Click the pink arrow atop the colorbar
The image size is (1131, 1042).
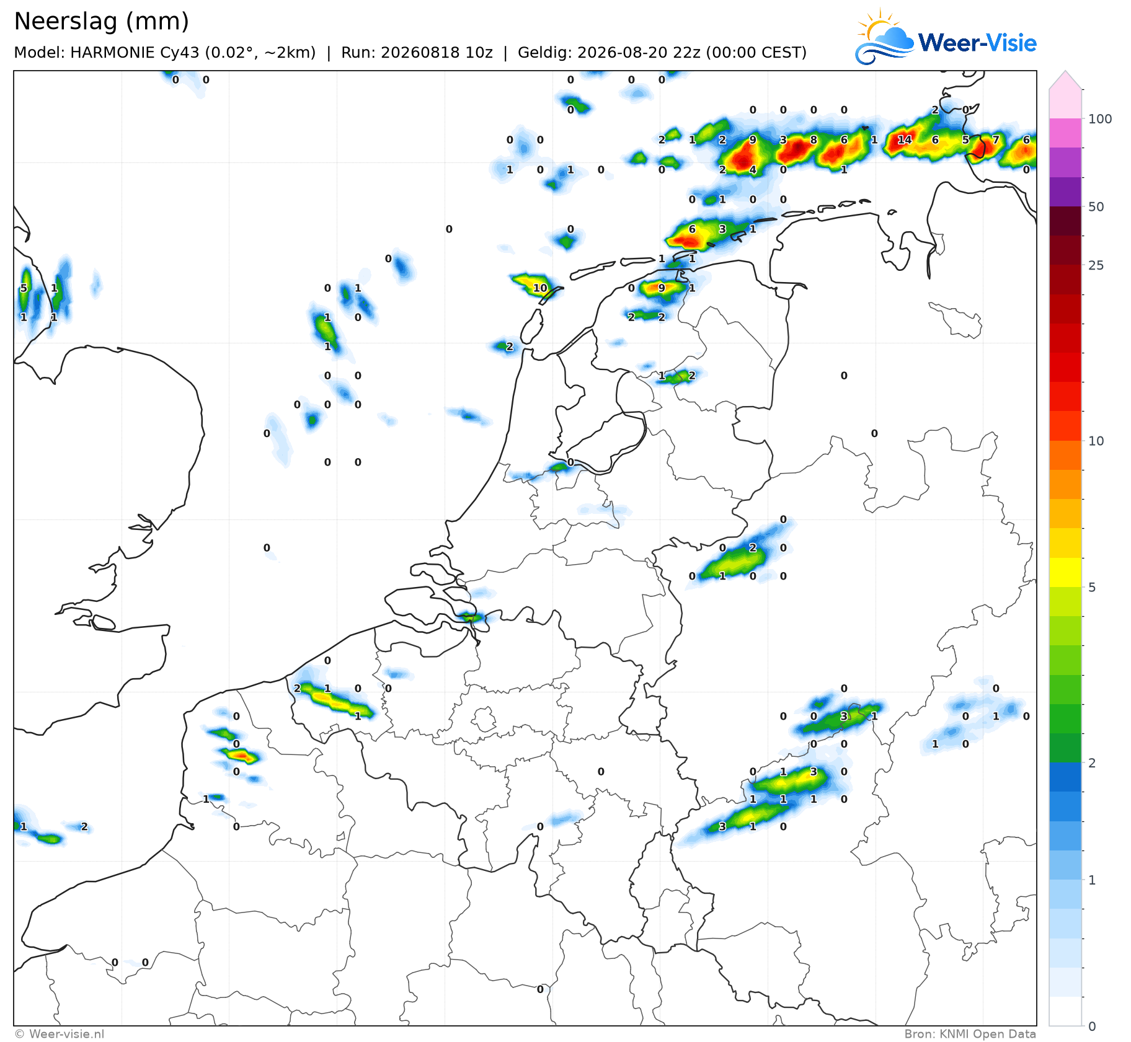pyautogui.click(x=1065, y=79)
